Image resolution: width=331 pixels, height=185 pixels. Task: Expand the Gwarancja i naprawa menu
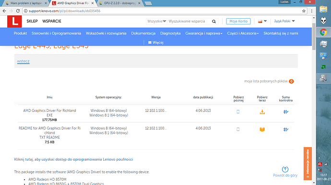[204, 33]
